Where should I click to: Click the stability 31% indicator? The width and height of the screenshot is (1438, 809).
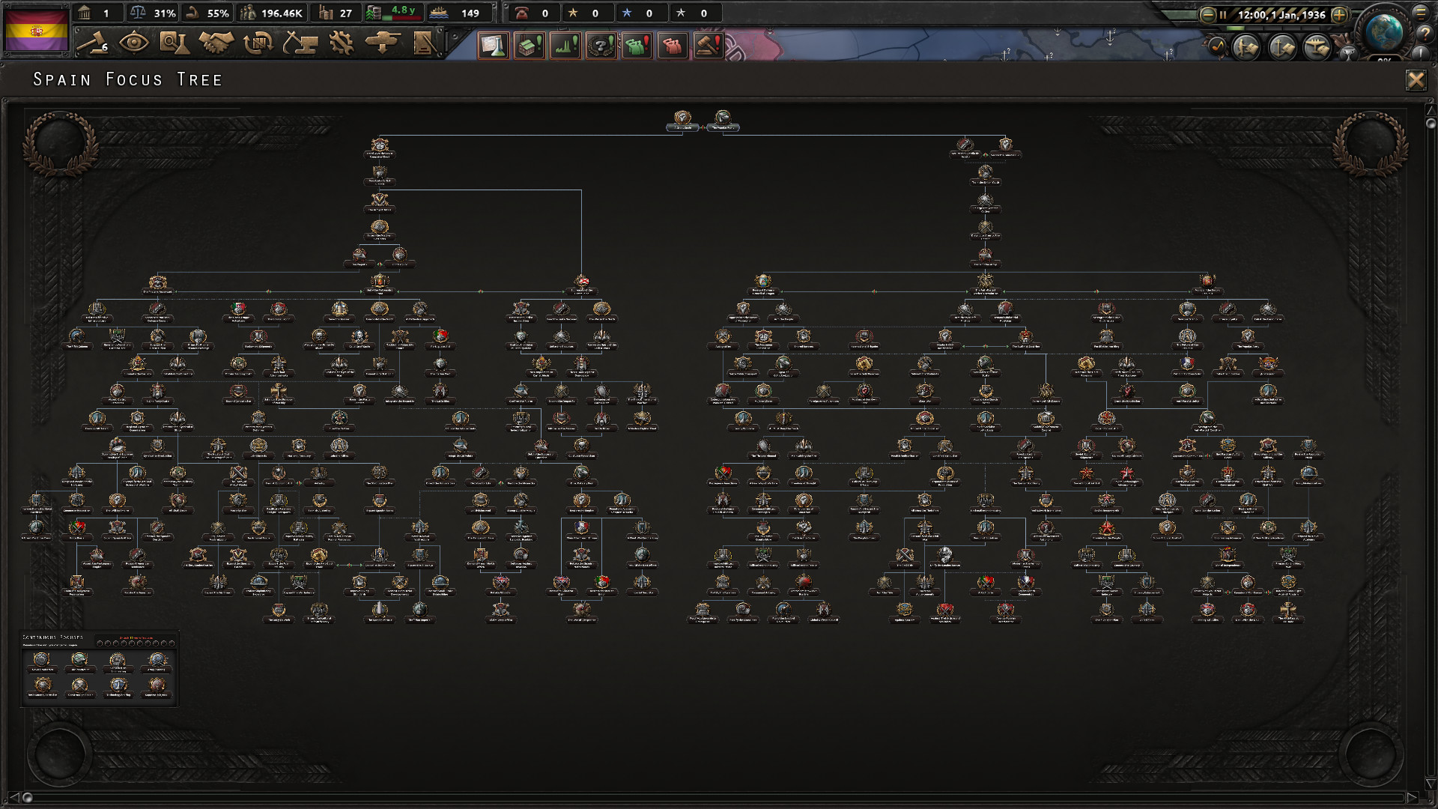click(x=153, y=13)
